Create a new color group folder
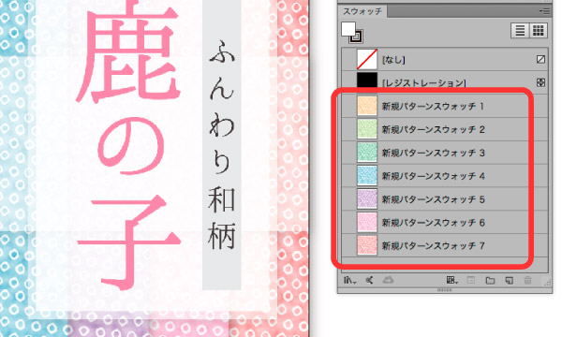Image resolution: width=562 pixels, height=337 pixels. pos(490,281)
